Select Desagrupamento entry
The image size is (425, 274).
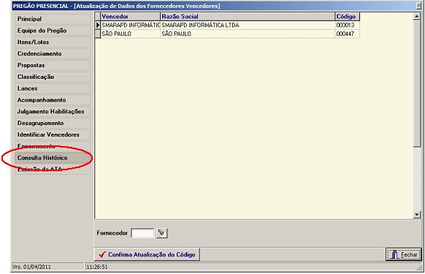(53, 123)
